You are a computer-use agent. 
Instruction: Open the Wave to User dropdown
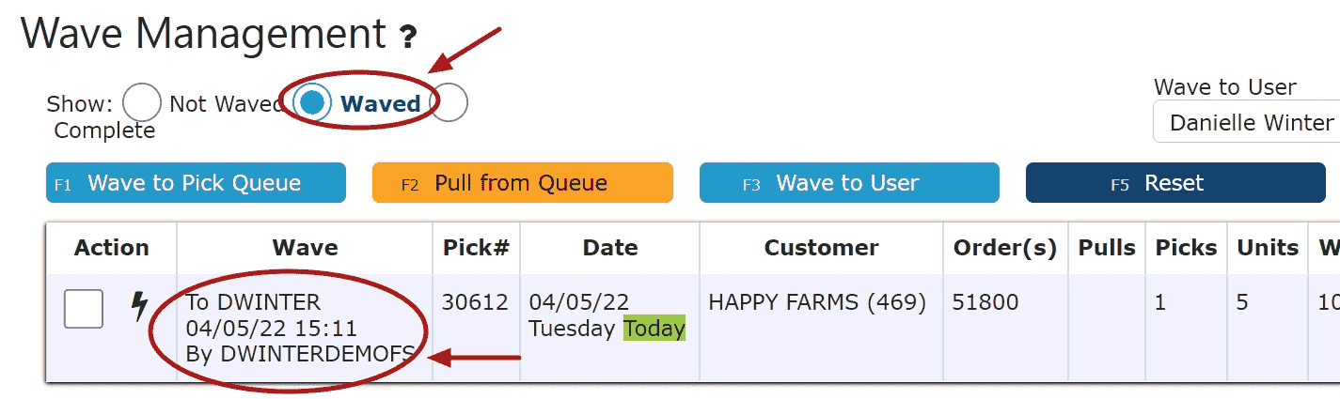tap(1246, 122)
